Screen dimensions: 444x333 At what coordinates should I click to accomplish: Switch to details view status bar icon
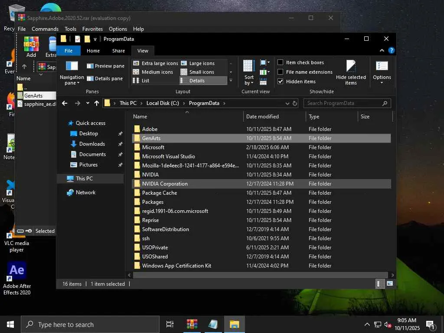coord(379,284)
